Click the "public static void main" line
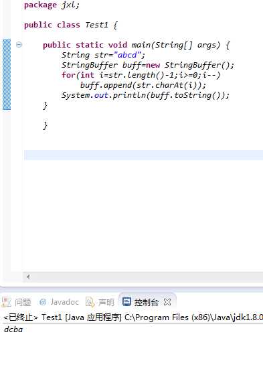The width and height of the screenshot is (263, 373). point(137,45)
